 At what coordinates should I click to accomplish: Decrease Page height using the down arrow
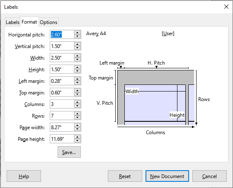pyautogui.click(x=77, y=140)
